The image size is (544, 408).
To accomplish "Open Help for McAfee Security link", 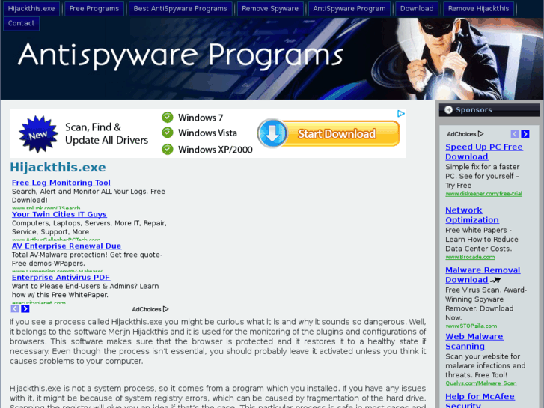I will click(480, 401).
